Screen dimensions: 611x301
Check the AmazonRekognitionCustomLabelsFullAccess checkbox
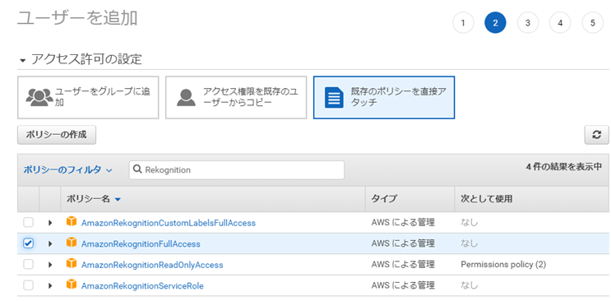(28, 223)
